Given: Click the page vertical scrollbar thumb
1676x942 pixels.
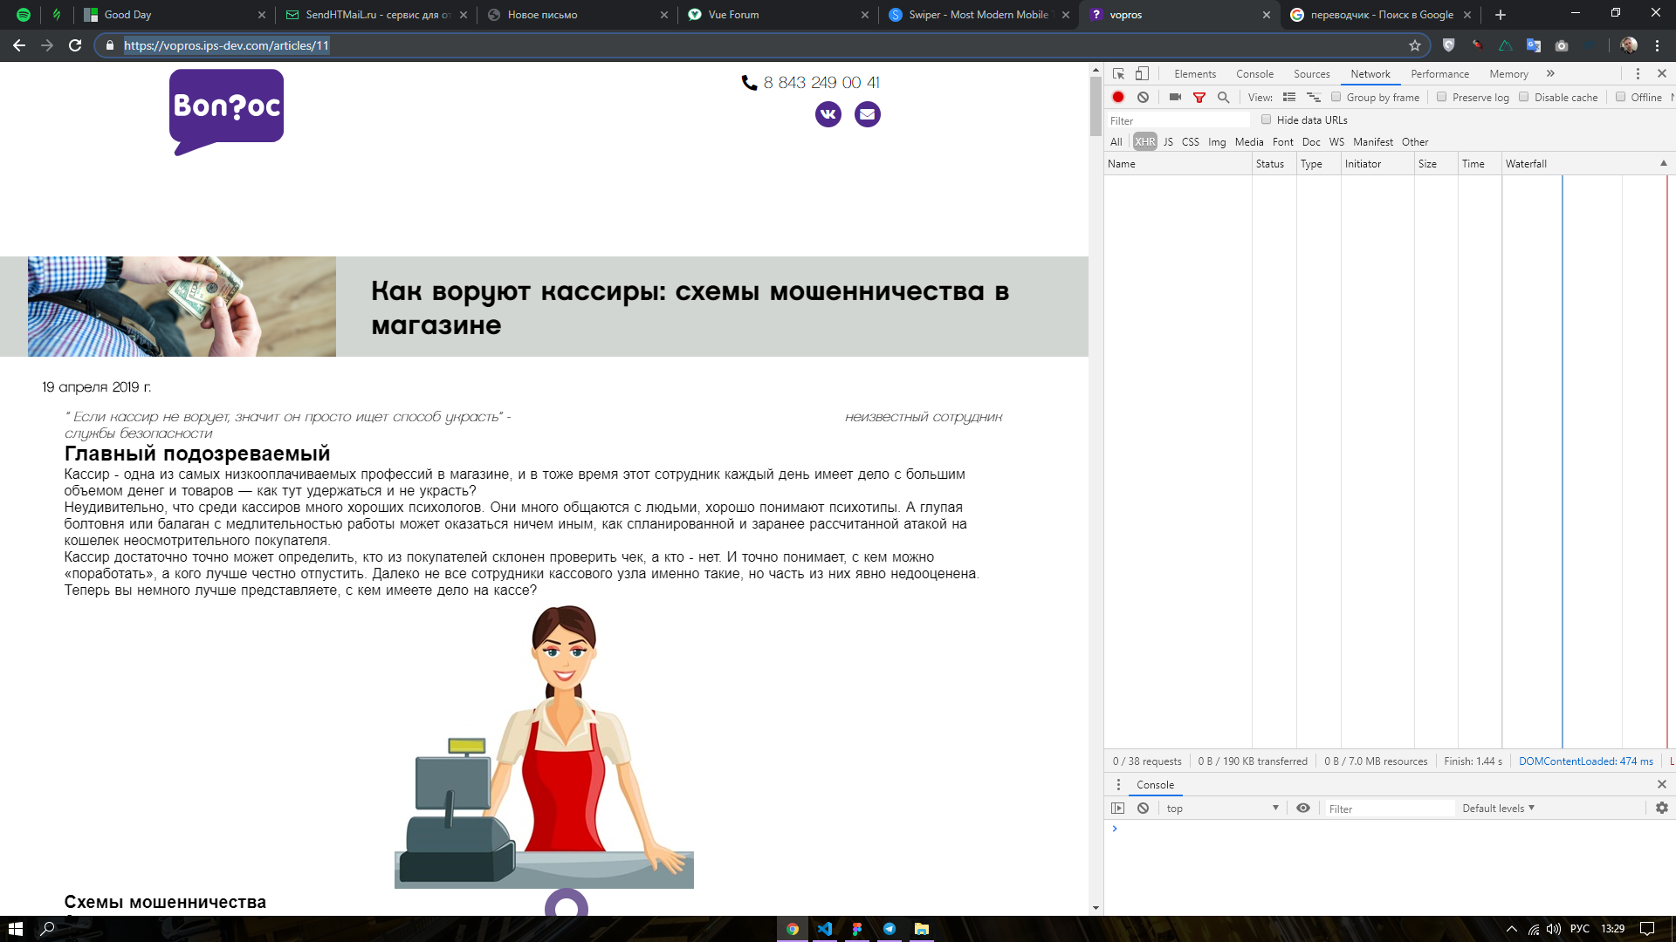Looking at the screenshot, I should [x=1096, y=106].
